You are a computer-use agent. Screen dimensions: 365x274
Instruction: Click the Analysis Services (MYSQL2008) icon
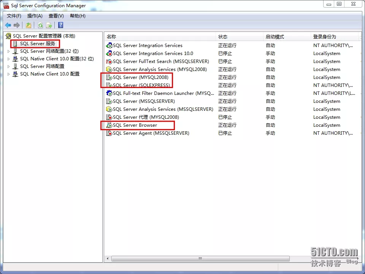(109, 69)
